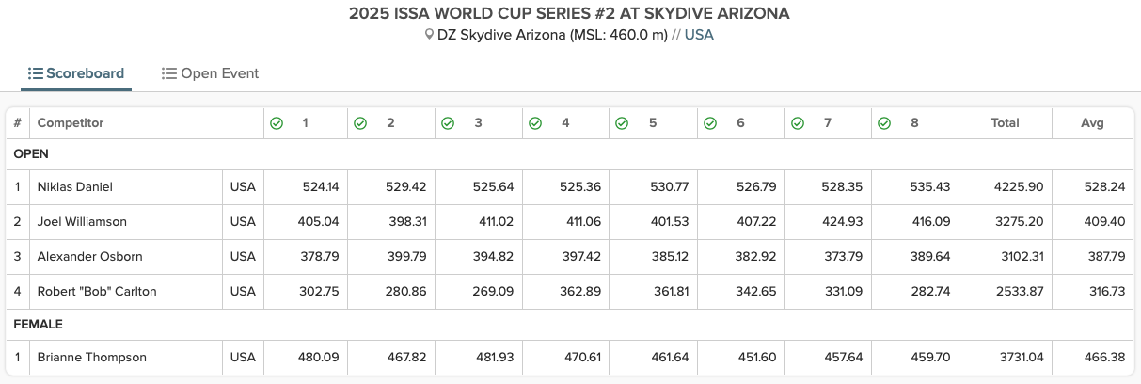Click the green check icon for round 3

point(448,123)
